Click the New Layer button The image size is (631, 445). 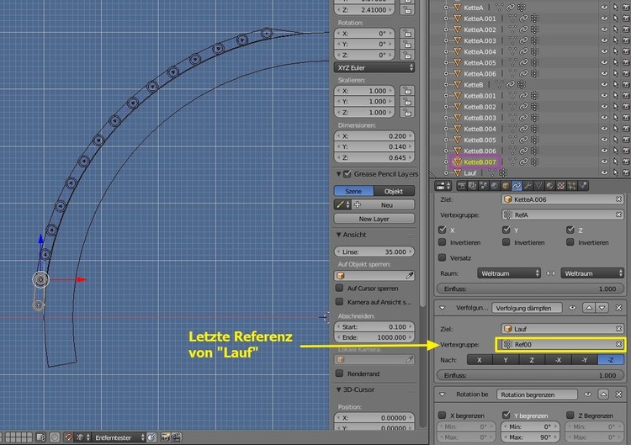point(374,219)
